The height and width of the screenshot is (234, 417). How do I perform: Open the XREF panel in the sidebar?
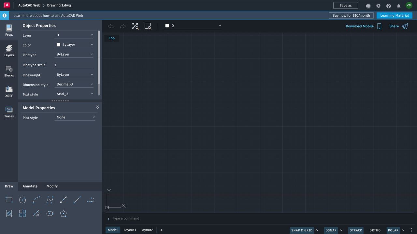click(x=9, y=91)
